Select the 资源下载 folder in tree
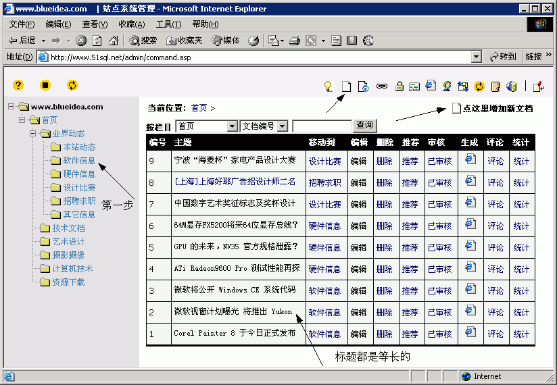557x385 pixels. point(68,282)
